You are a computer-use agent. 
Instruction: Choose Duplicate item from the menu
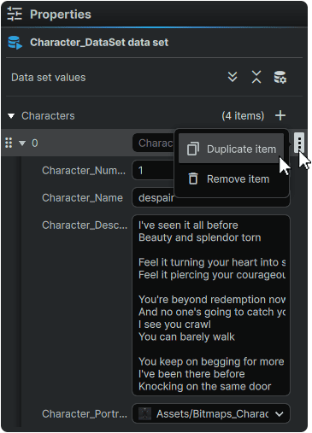[232, 149]
